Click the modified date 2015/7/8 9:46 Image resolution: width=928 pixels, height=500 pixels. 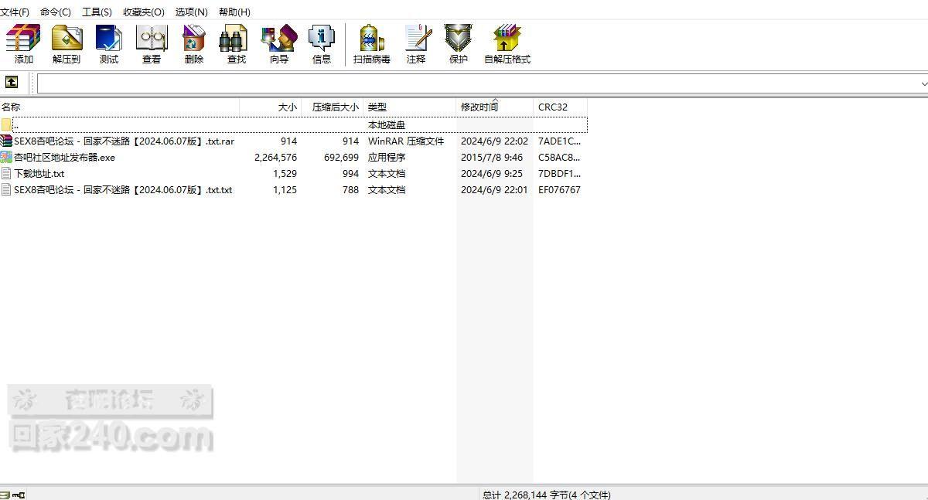tap(492, 158)
